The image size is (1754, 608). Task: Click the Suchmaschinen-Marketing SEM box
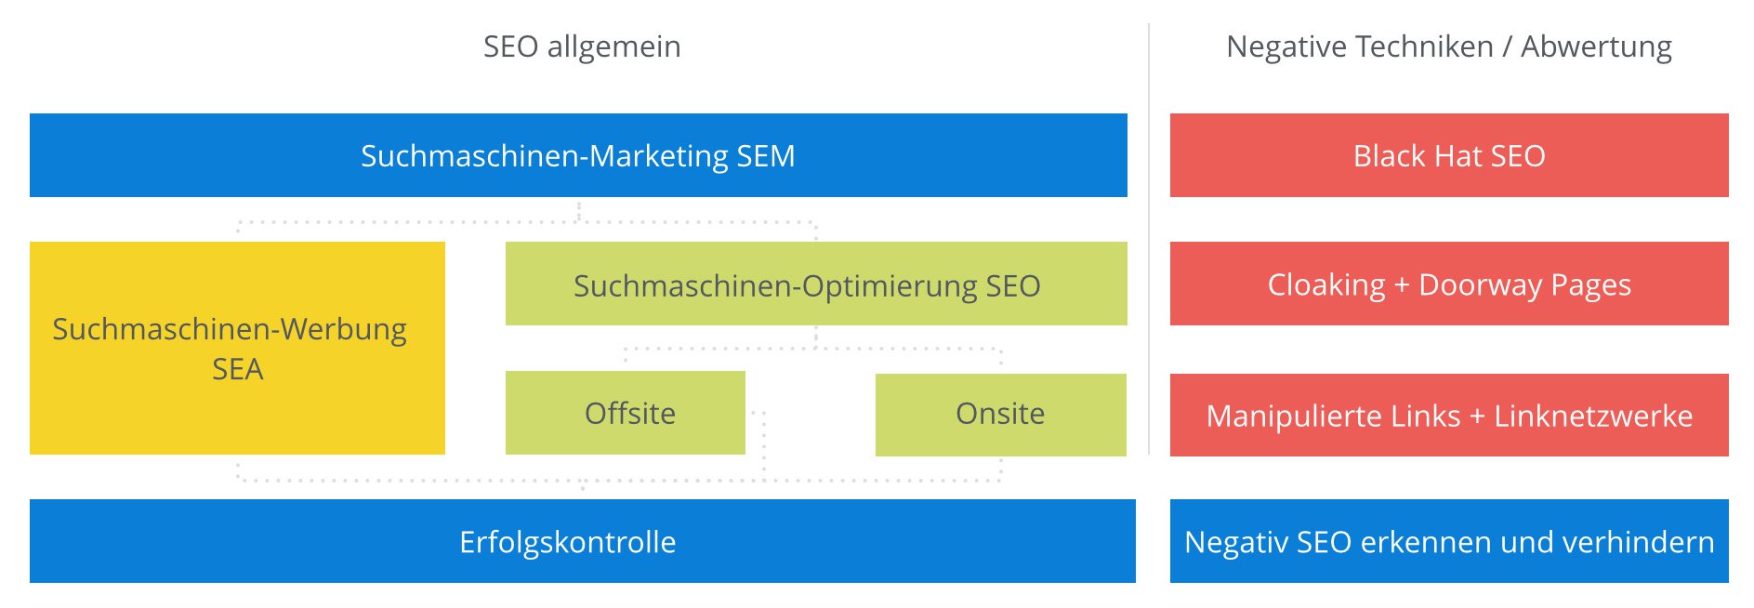tap(578, 155)
